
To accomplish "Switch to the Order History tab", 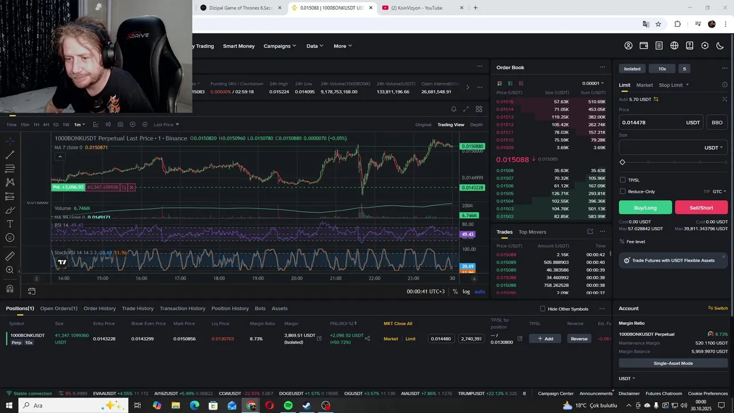I will tap(100, 309).
